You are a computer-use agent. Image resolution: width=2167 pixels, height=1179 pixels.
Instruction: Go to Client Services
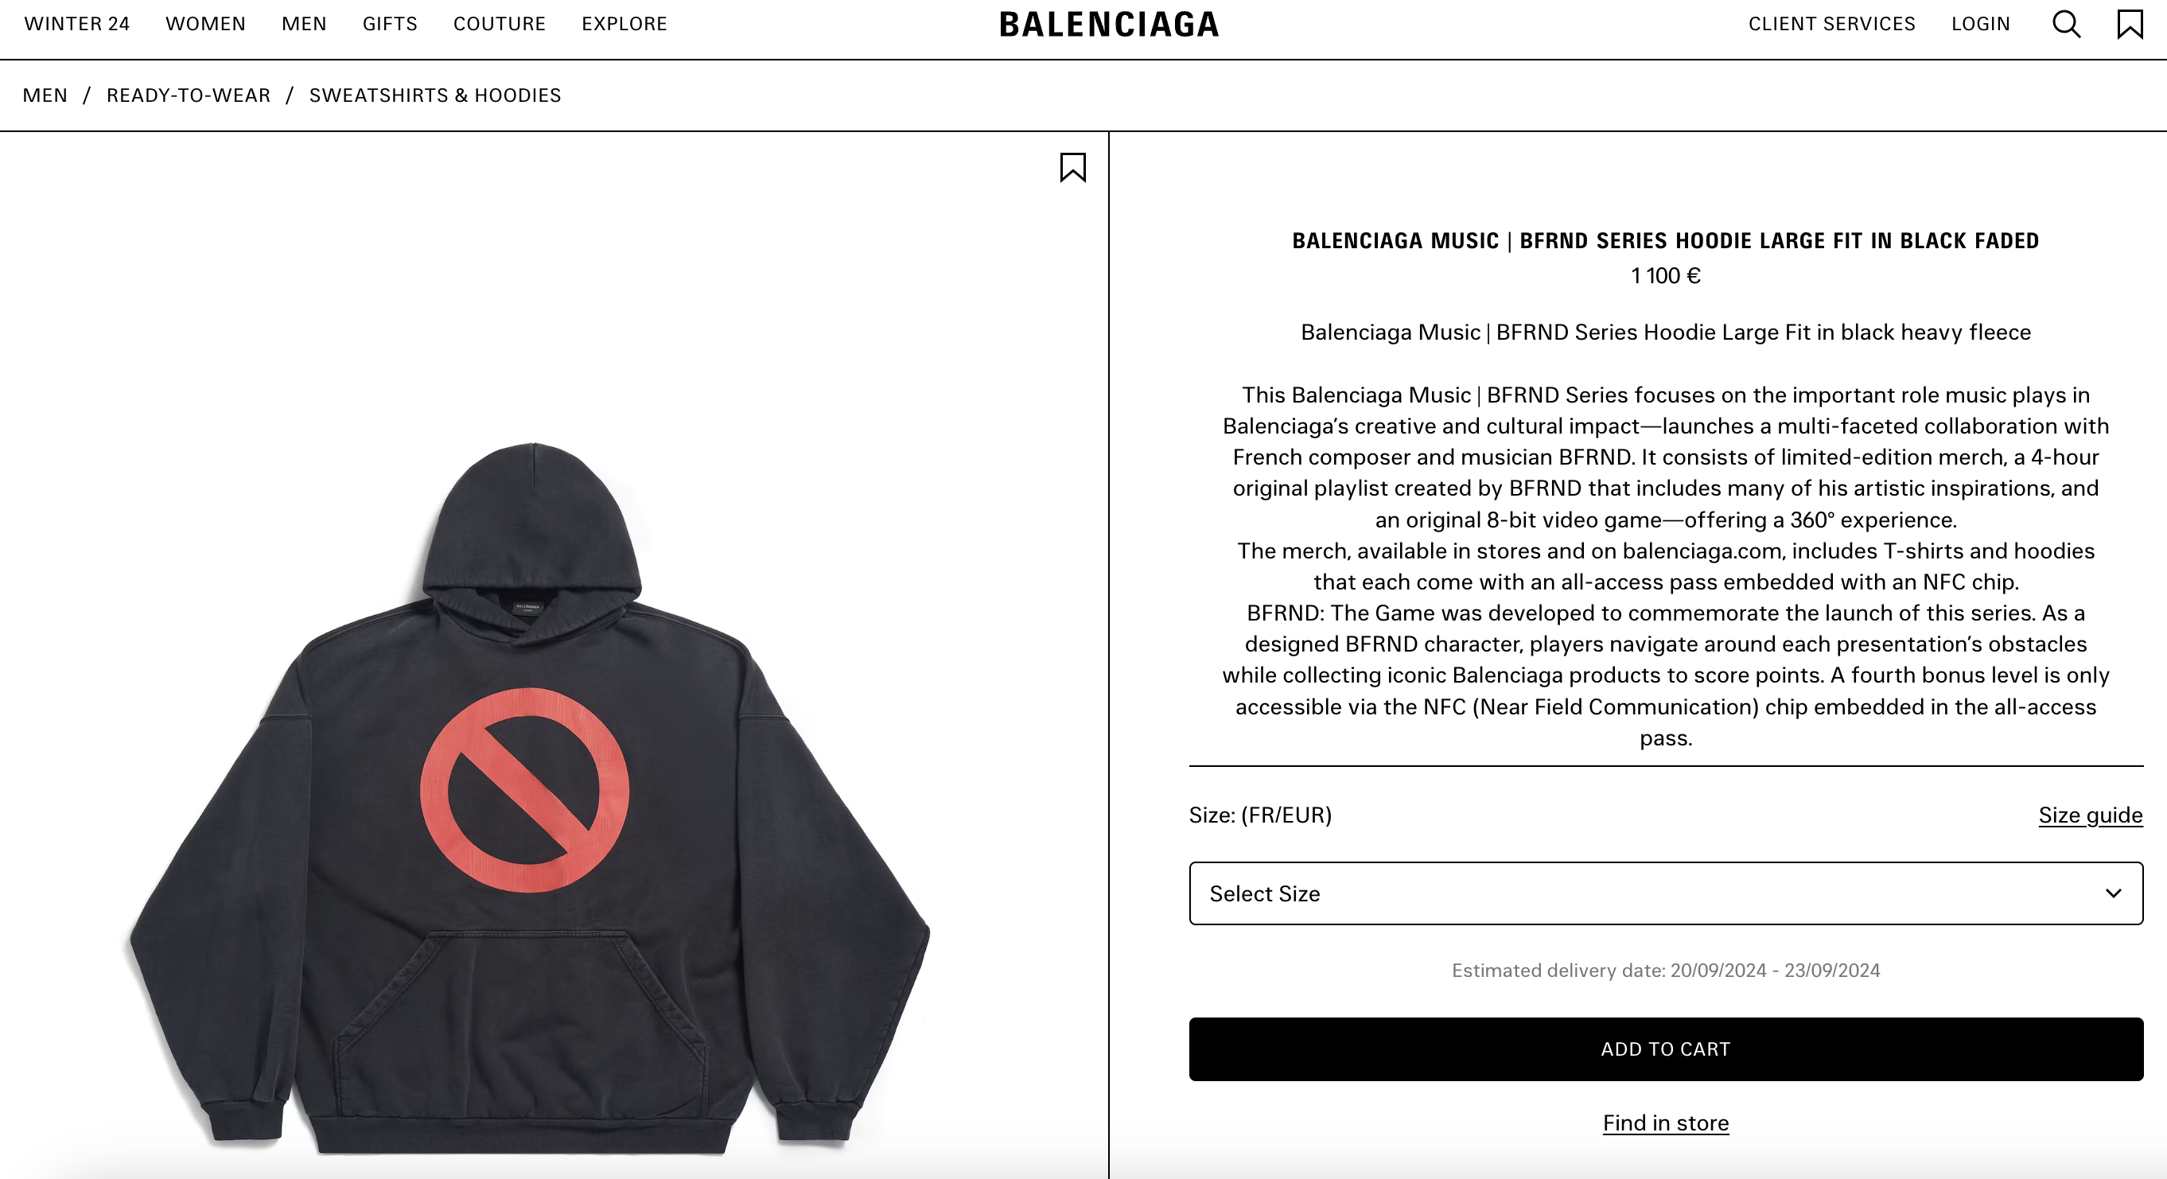[x=1831, y=24]
